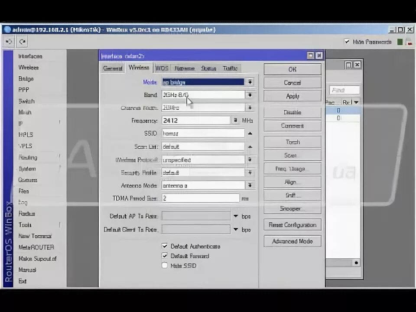The height and width of the screenshot is (312, 416).
Task: Toggle the Hide Passwords checkbox
Action: pos(347,42)
